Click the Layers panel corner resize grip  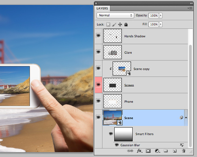191,152
